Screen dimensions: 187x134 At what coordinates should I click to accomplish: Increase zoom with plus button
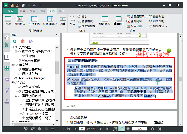coord(152,129)
